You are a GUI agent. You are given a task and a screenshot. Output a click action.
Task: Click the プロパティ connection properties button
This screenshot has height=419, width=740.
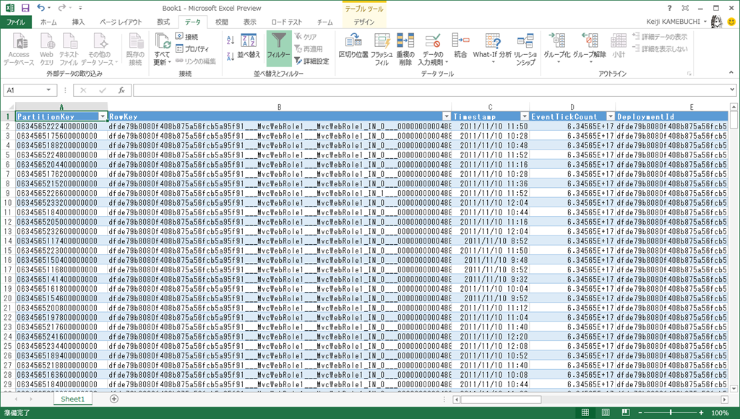click(x=192, y=49)
